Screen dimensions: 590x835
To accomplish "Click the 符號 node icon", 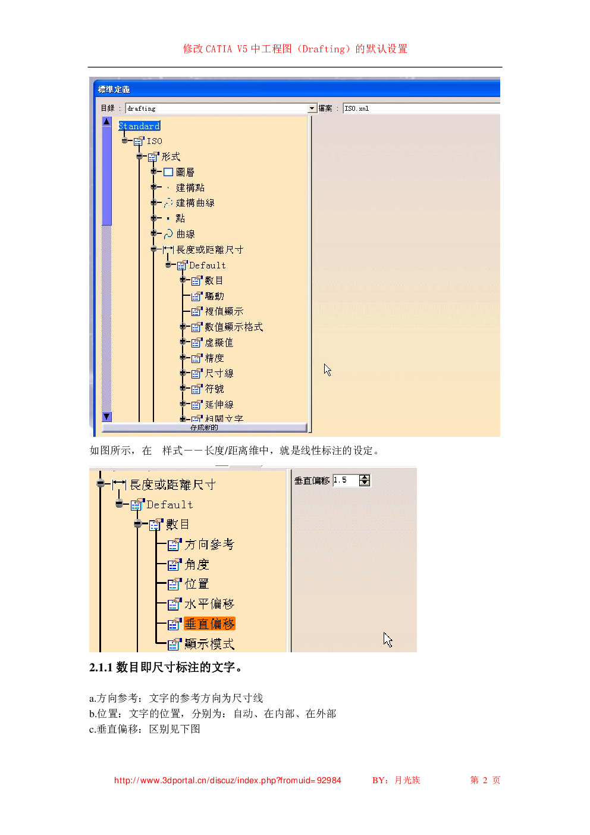I will coord(197,389).
